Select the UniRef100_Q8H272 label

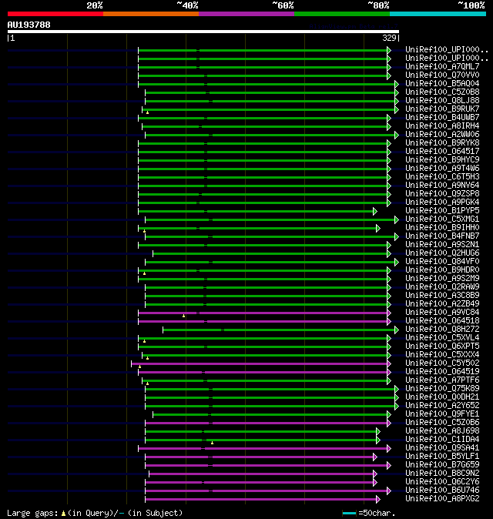click(442, 330)
